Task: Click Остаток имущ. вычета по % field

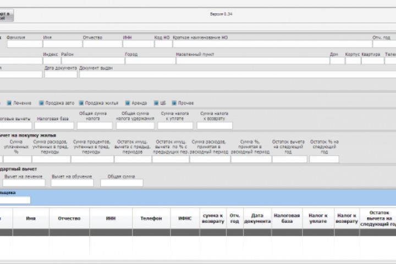Action: click(x=170, y=159)
